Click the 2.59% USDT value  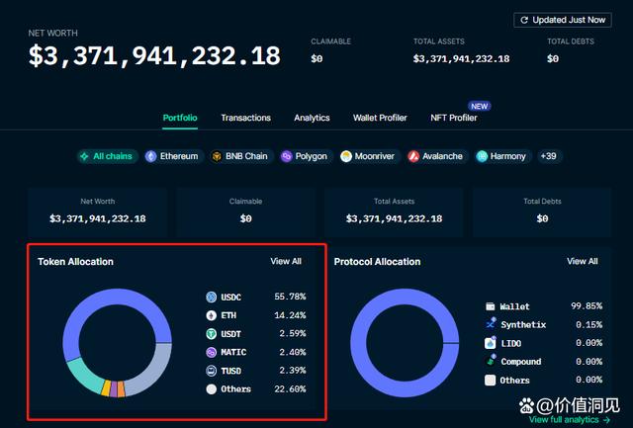pyautogui.click(x=293, y=334)
